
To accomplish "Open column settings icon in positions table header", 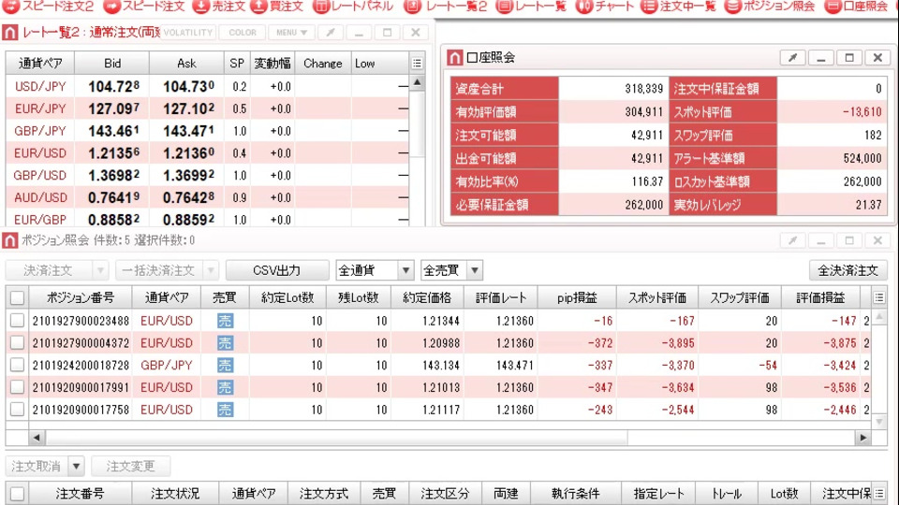I will [x=879, y=297].
